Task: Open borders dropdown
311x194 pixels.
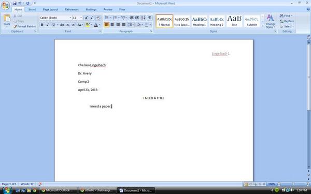Action: coord(150,25)
